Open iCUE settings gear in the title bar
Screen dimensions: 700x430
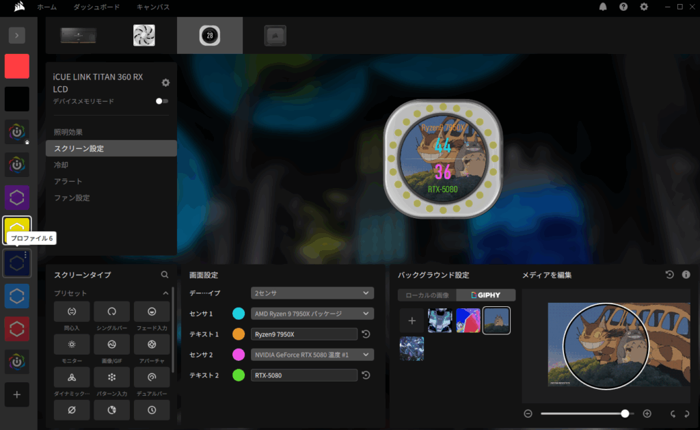(x=644, y=7)
